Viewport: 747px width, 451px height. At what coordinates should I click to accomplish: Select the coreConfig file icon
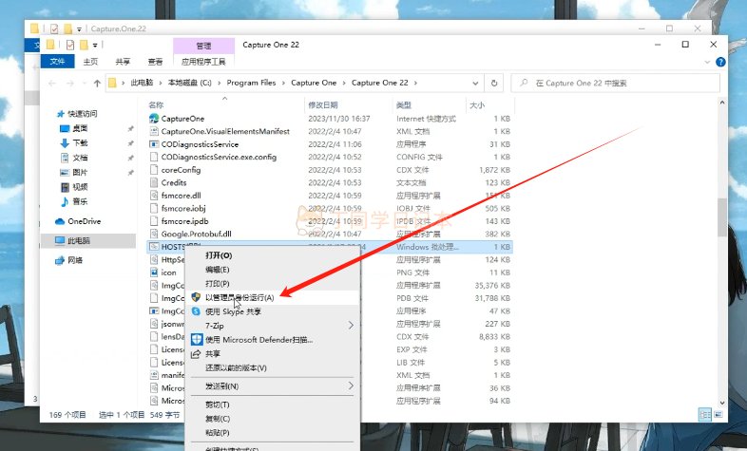point(154,170)
